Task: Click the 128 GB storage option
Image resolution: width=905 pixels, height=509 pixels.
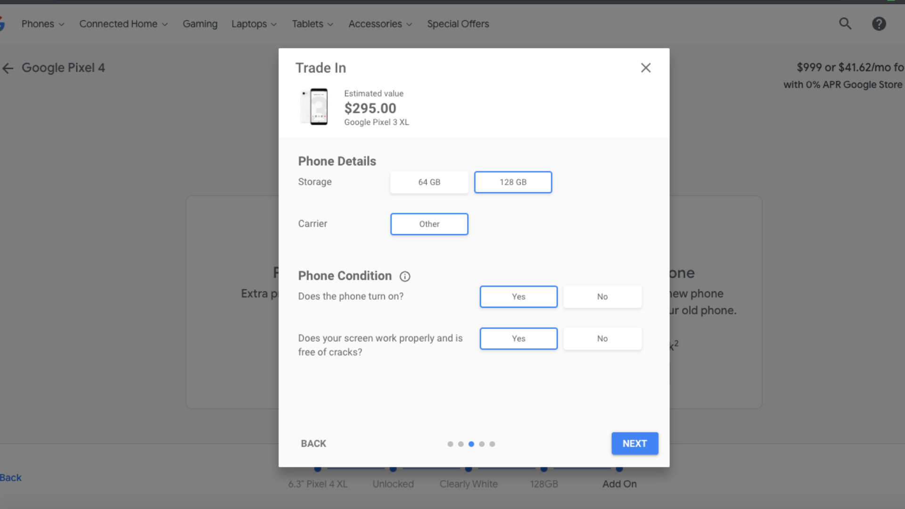Action: 513,182
